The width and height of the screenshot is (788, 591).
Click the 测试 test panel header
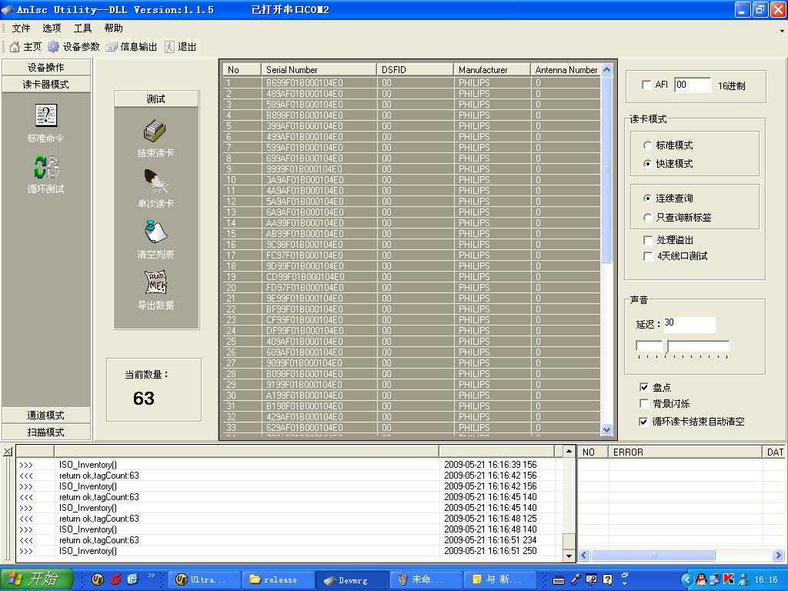pyautogui.click(x=155, y=99)
